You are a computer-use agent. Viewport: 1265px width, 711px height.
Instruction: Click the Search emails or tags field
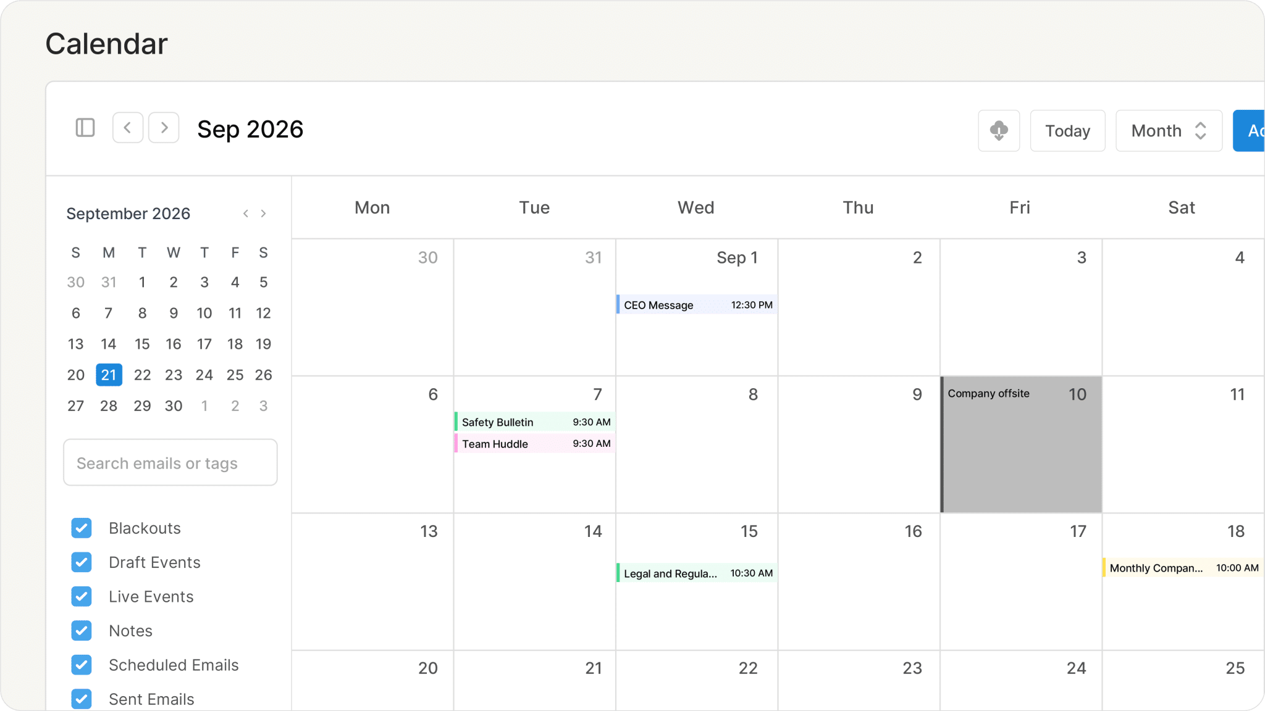pyautogui.click(x=170, y=463)
